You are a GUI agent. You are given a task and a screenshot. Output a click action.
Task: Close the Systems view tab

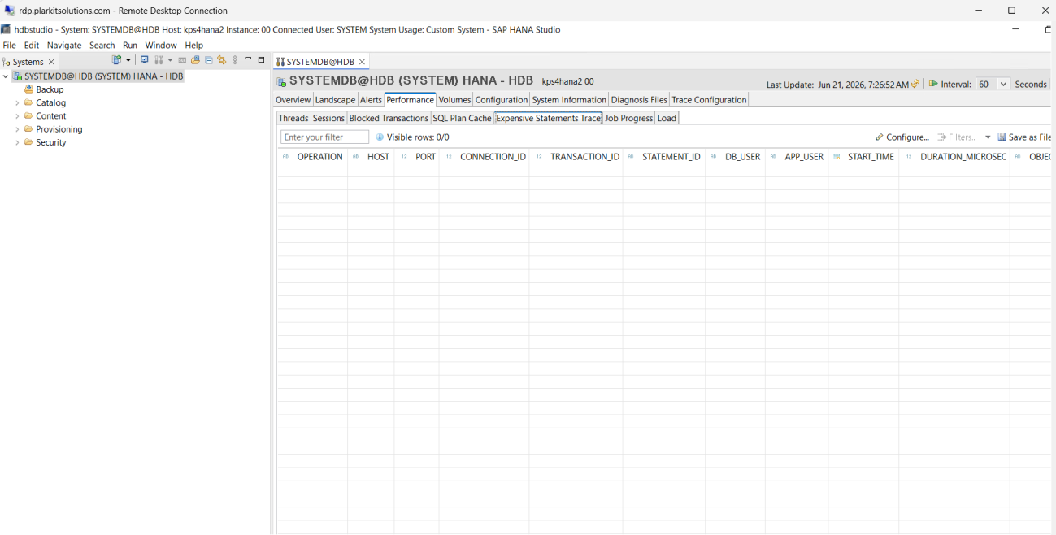pyautogui.click(x=51, y=62)
